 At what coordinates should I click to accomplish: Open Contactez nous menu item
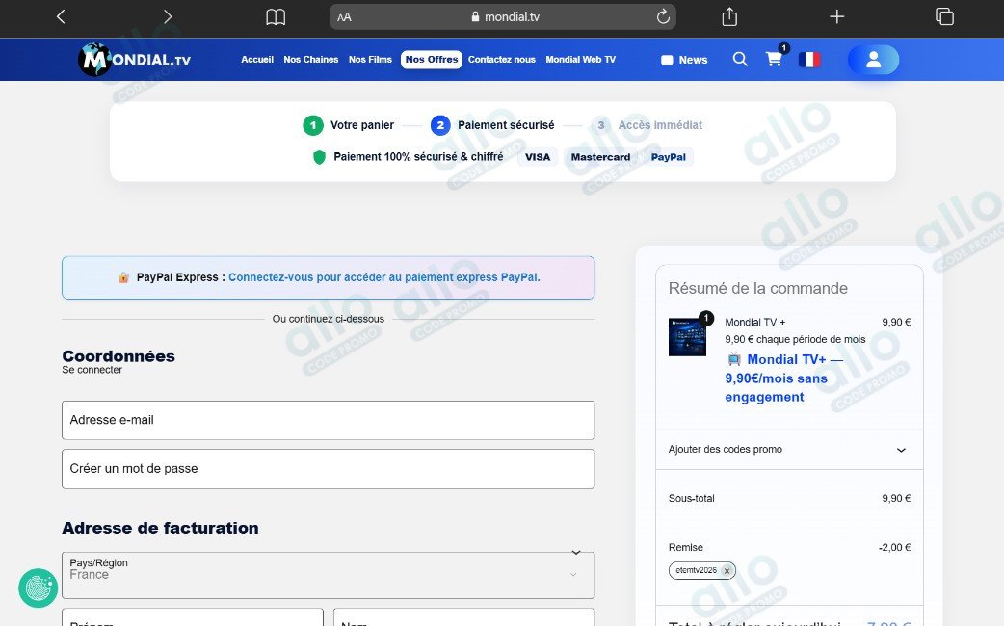[x=501, y=60]
